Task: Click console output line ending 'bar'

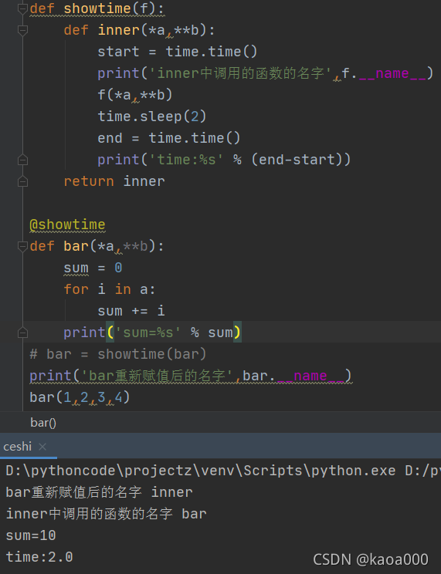Action: [x=106, y=514]
